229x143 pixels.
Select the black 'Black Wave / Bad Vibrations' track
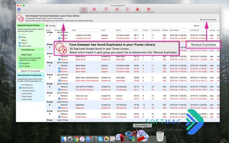pyautogui.click(x=87, y=78)
